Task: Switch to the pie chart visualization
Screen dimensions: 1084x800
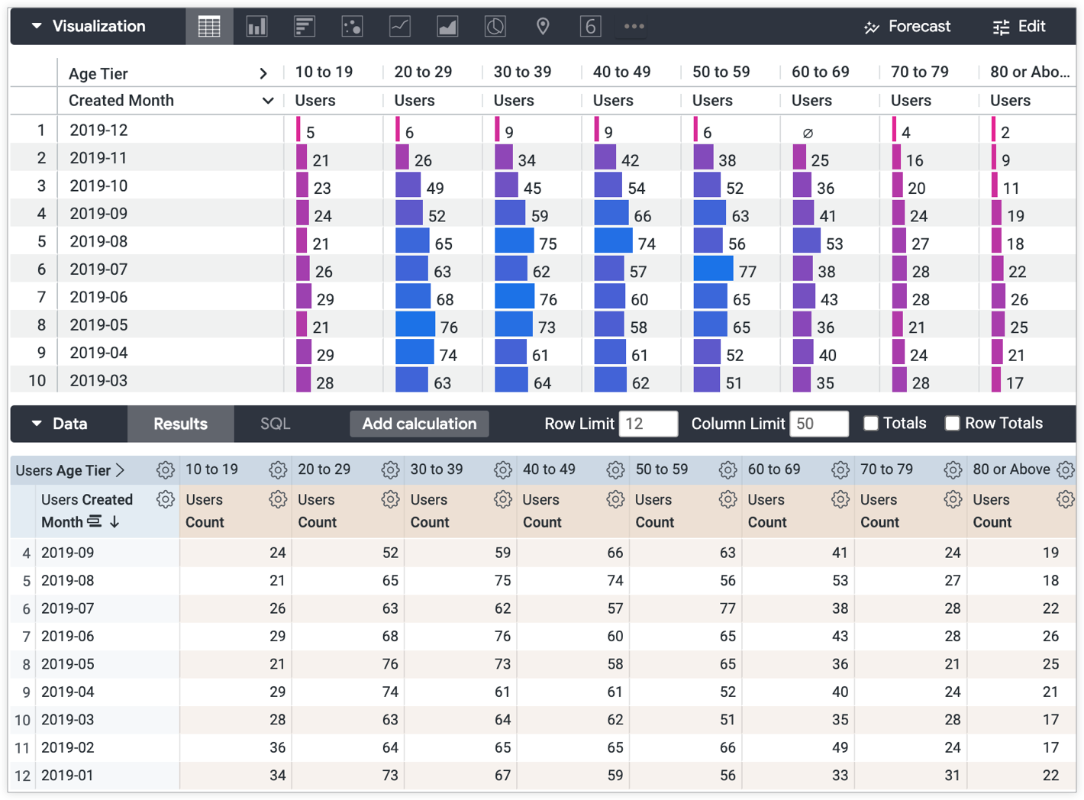Action: click(x=495, y=26)
